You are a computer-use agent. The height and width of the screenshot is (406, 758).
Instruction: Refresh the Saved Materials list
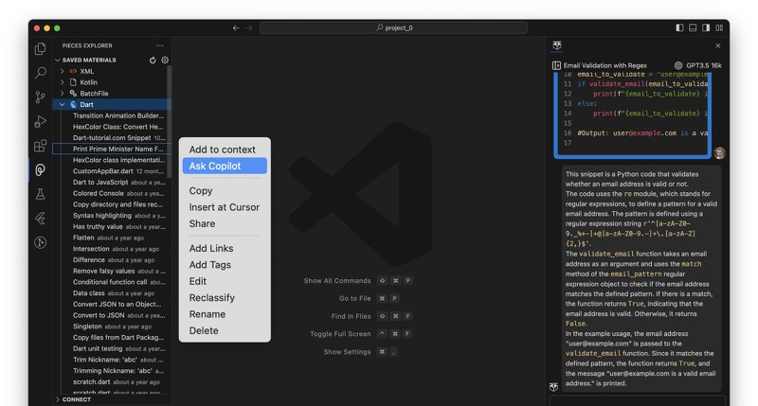[153, 61]
